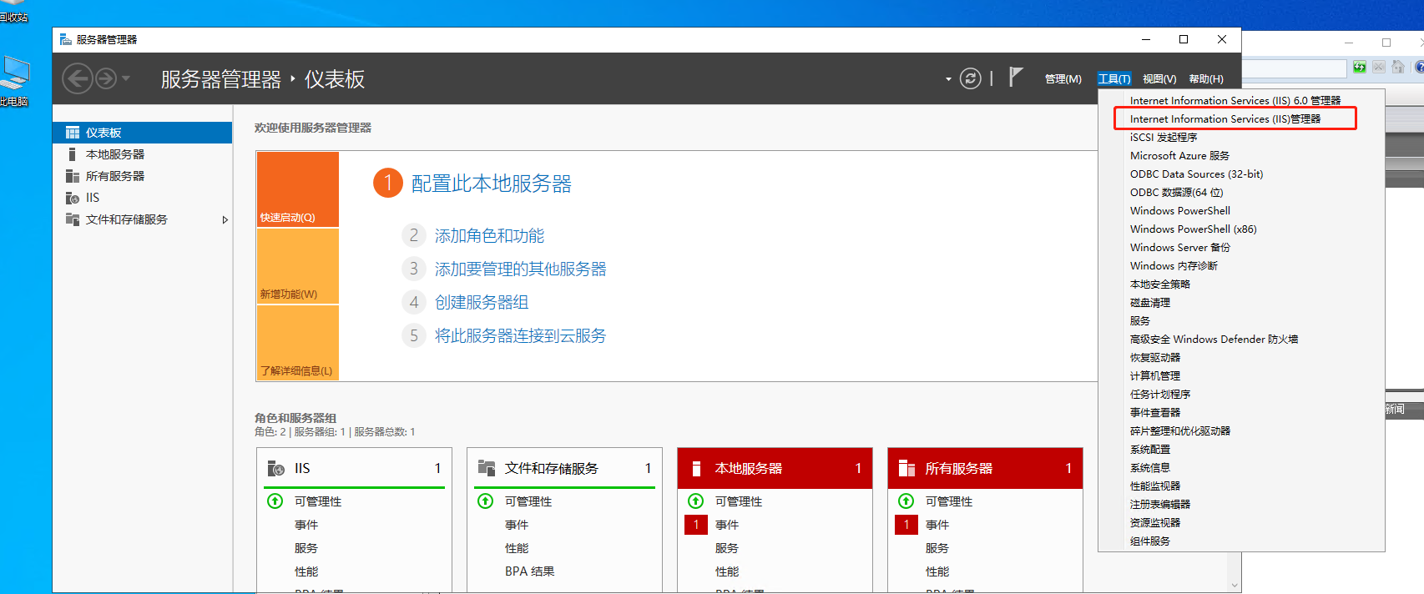
Task: Choose 资源监视器 from tools menu
Action: click(1155, 523)
